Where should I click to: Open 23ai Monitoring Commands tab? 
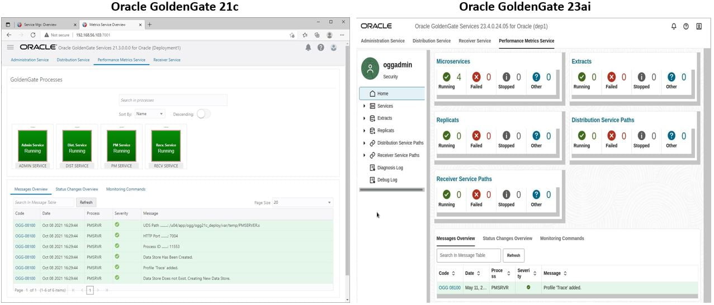point(562,239)
